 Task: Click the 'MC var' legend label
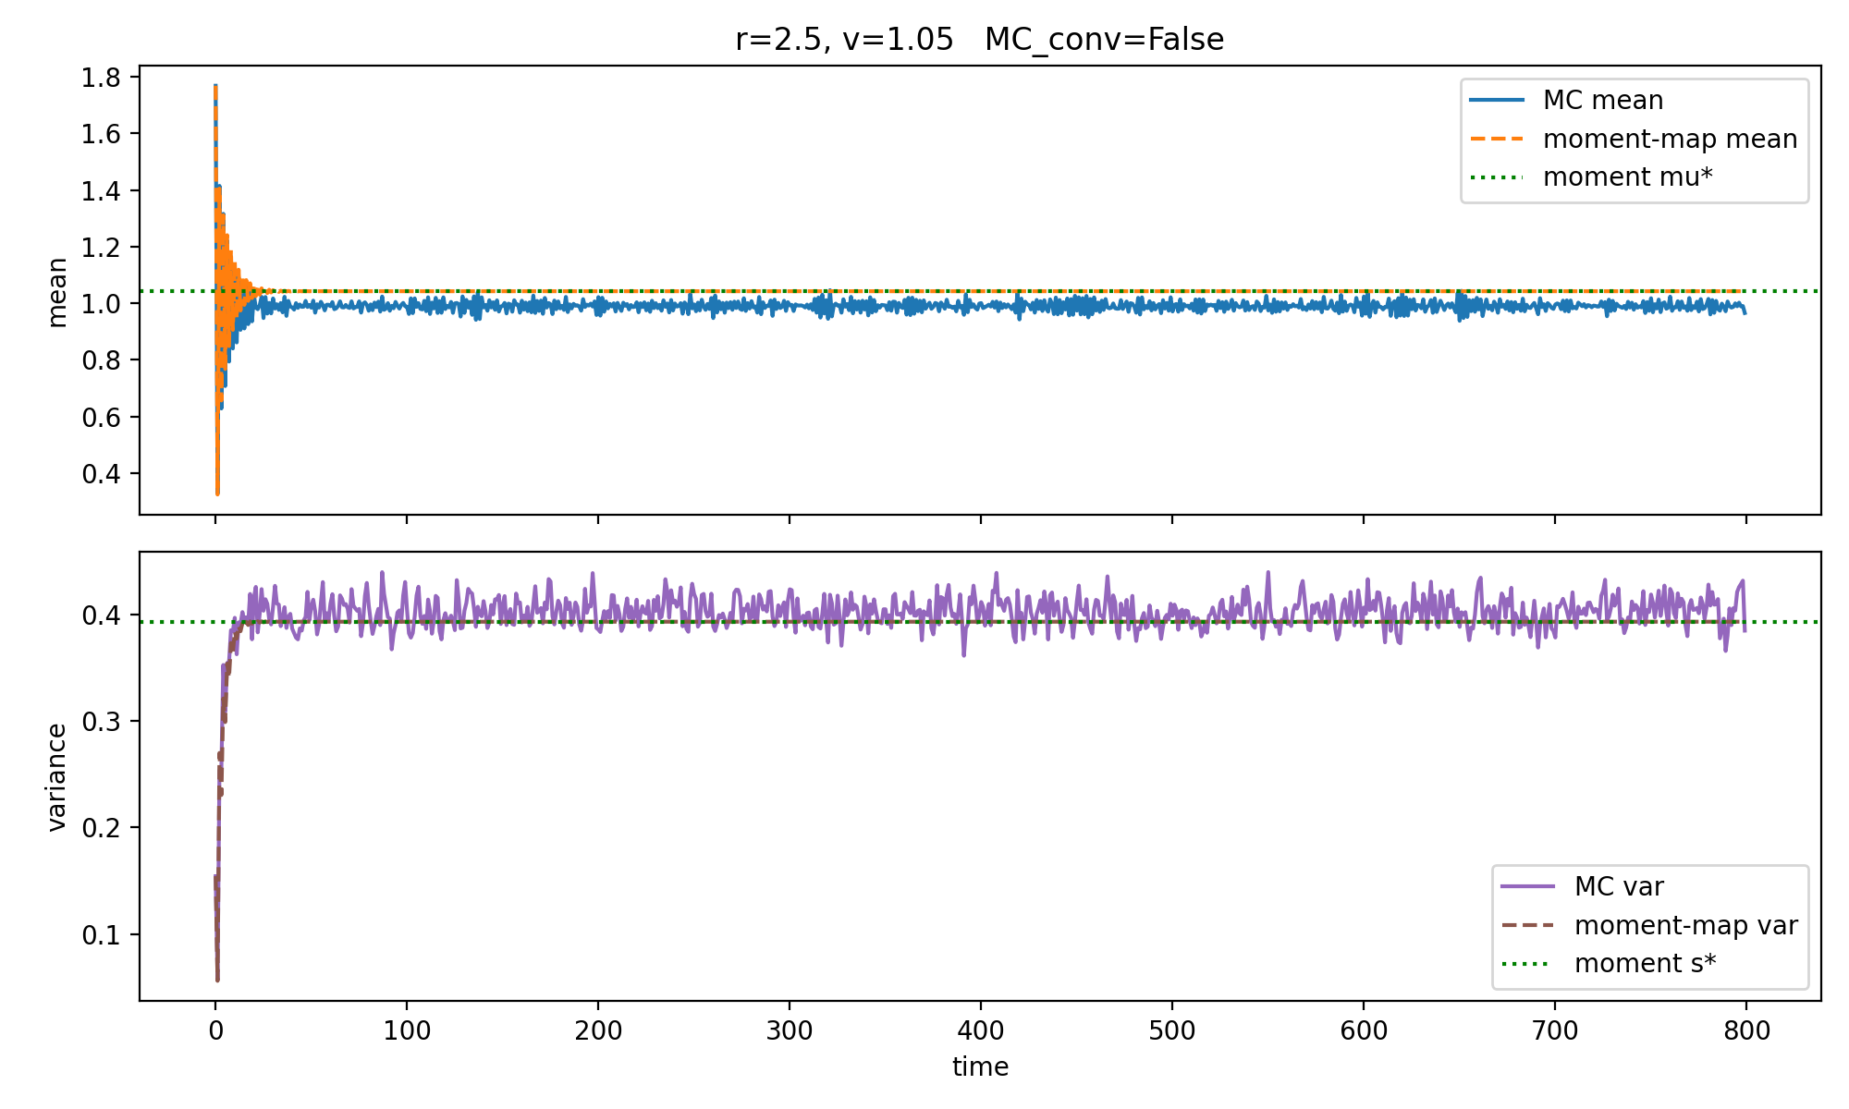(x=1619, y=886)
